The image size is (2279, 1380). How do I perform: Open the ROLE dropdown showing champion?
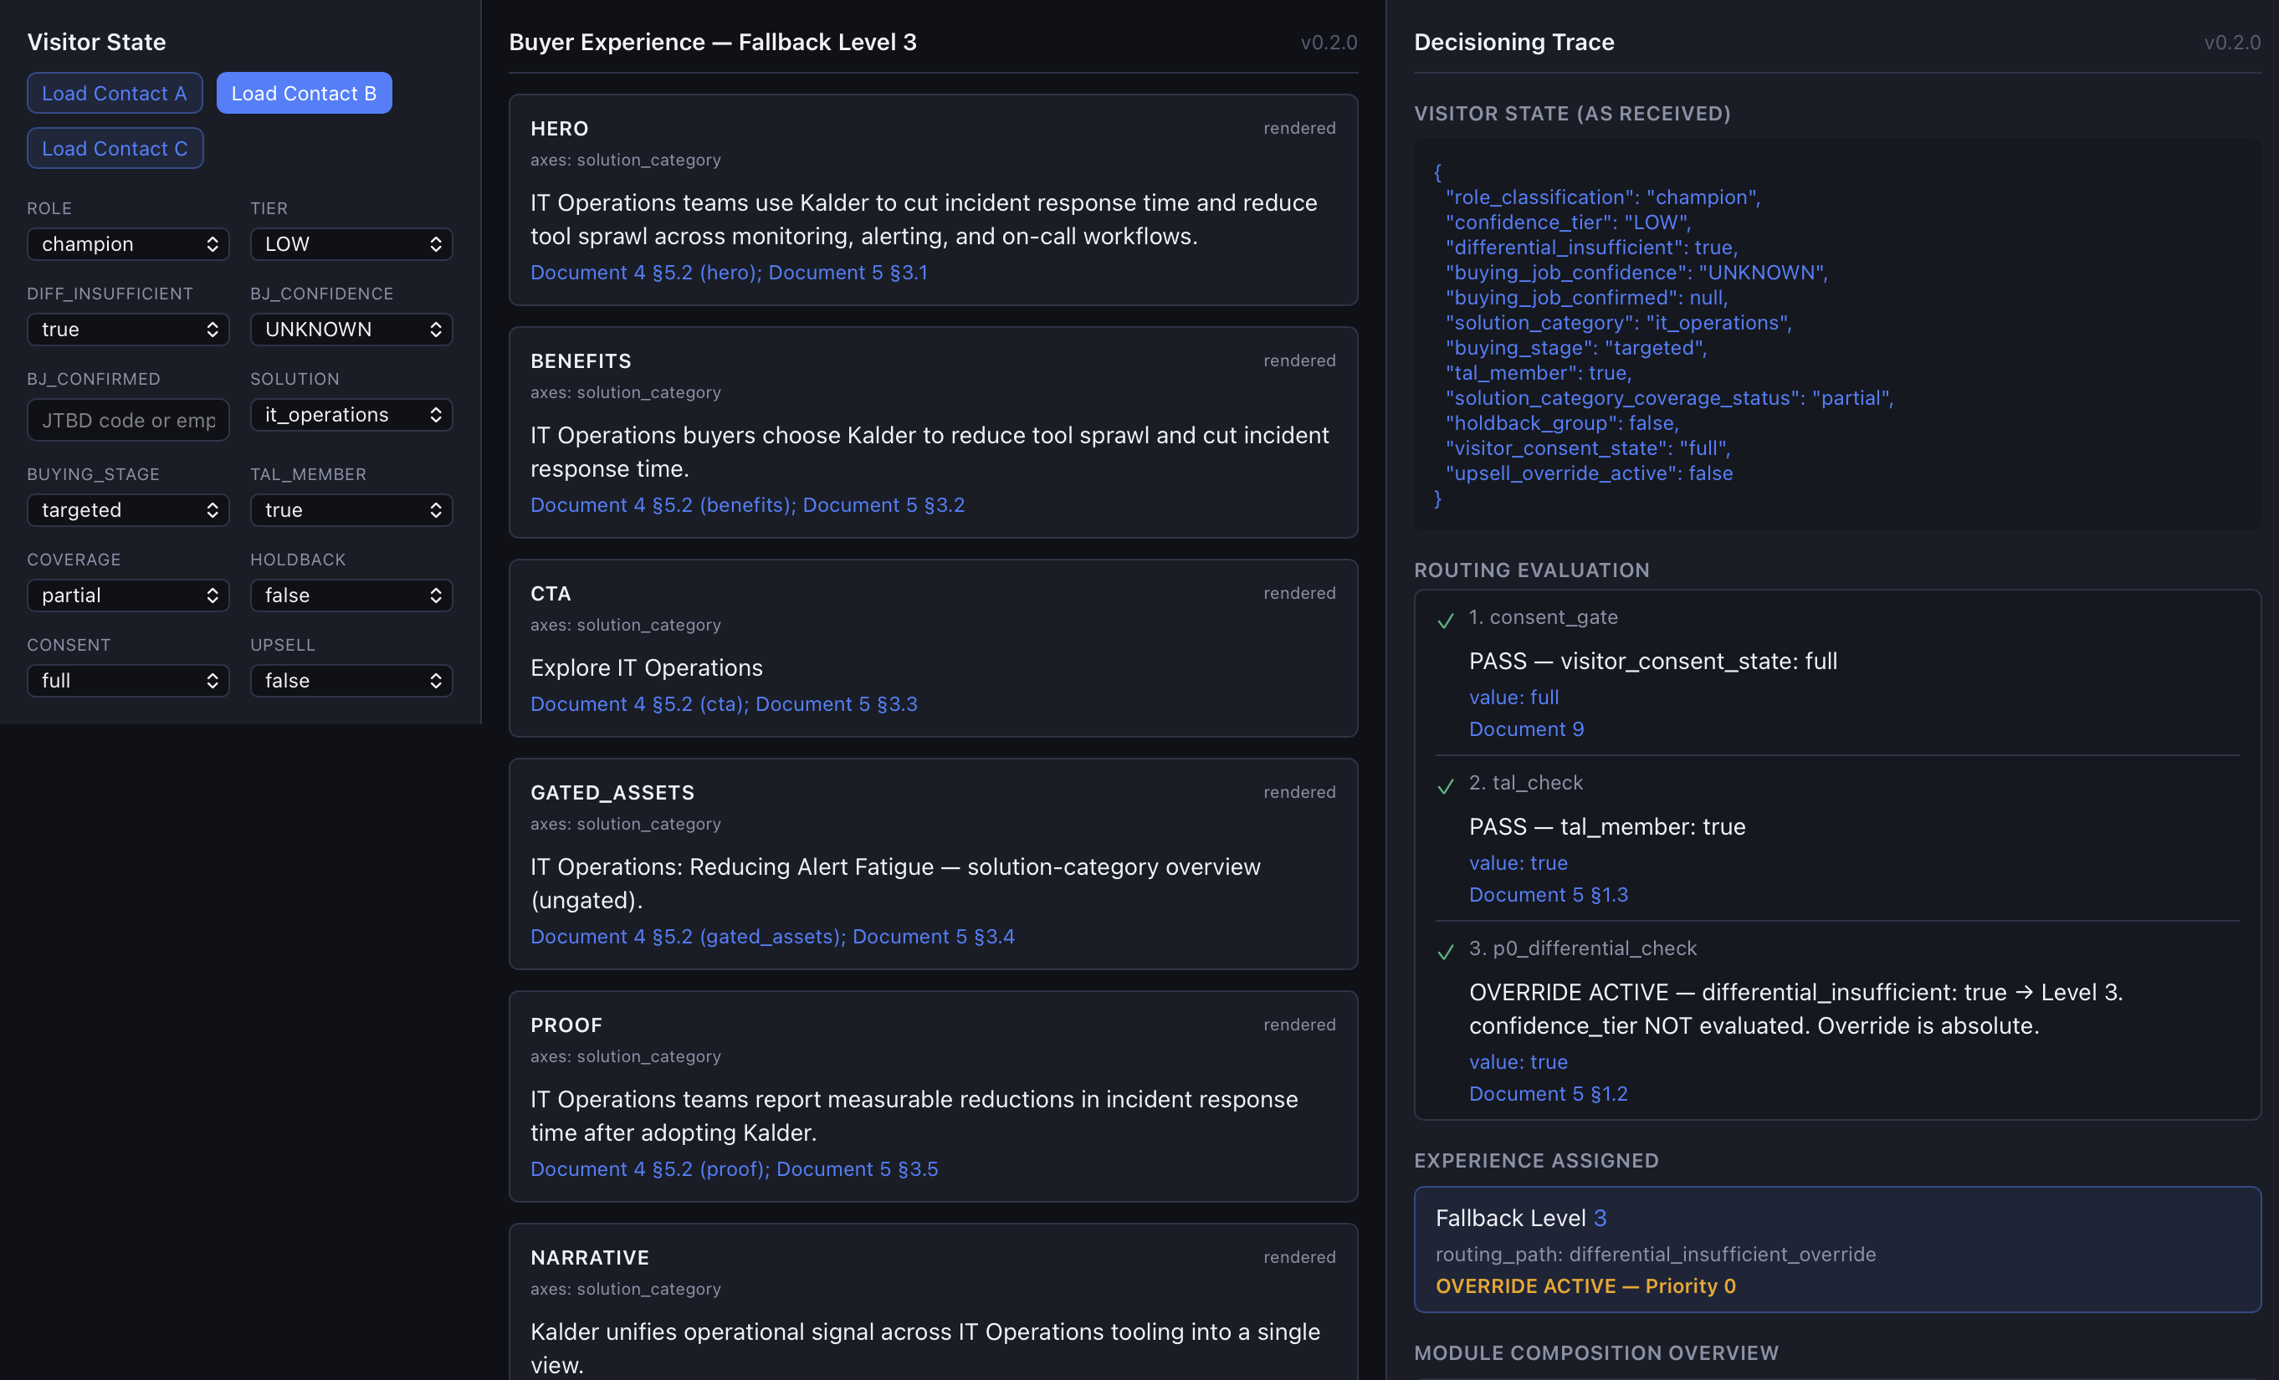click(x=128, y=244)
